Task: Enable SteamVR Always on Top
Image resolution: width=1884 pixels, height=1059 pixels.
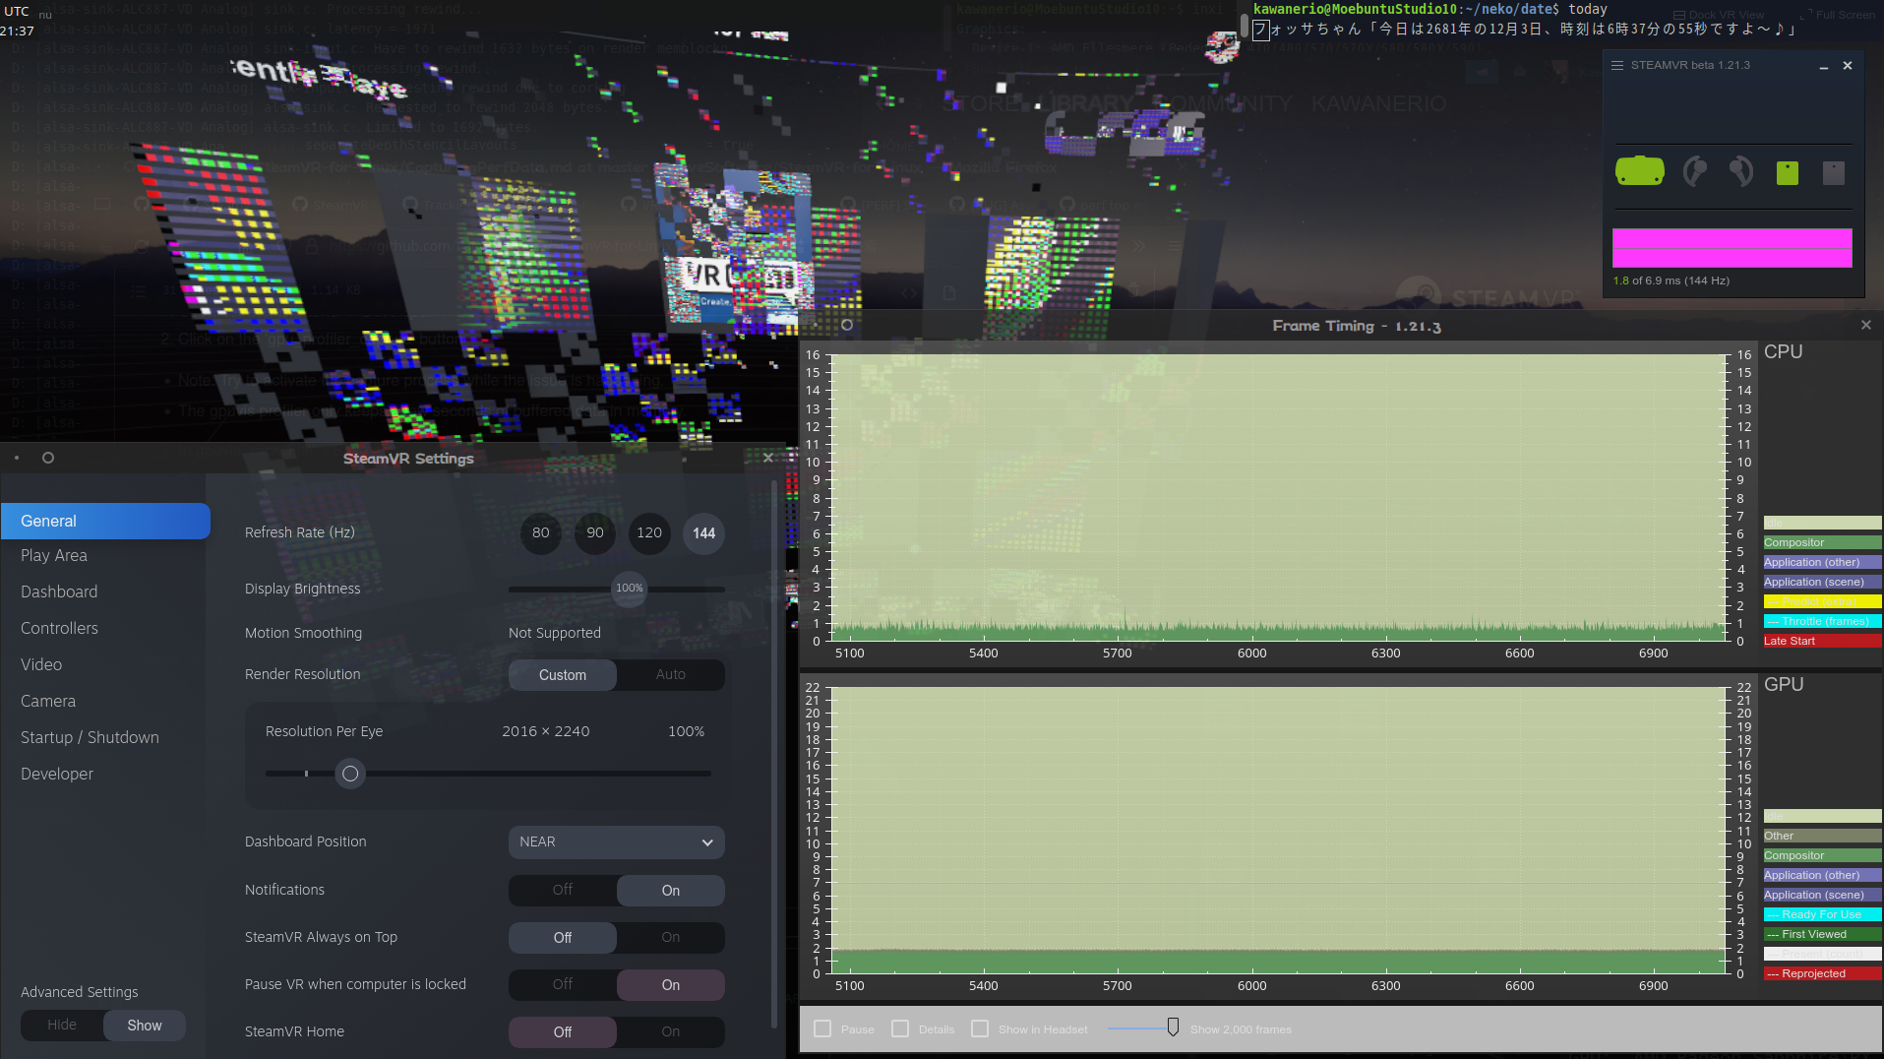Action: [671, 938]
